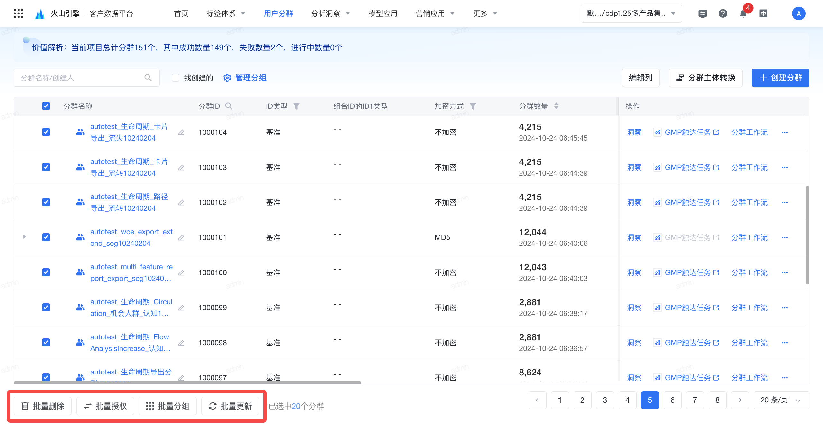The width and height of the screenshot is (823, 424).
Task: Edit name of segment 1000098 pencil icon
Action: click(181, 343)
